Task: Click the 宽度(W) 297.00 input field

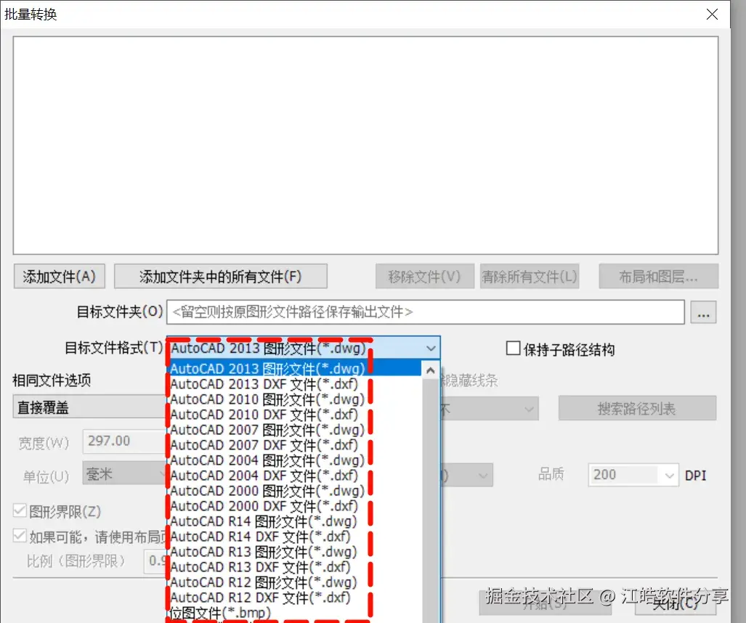Action: (x=125, y=441)
